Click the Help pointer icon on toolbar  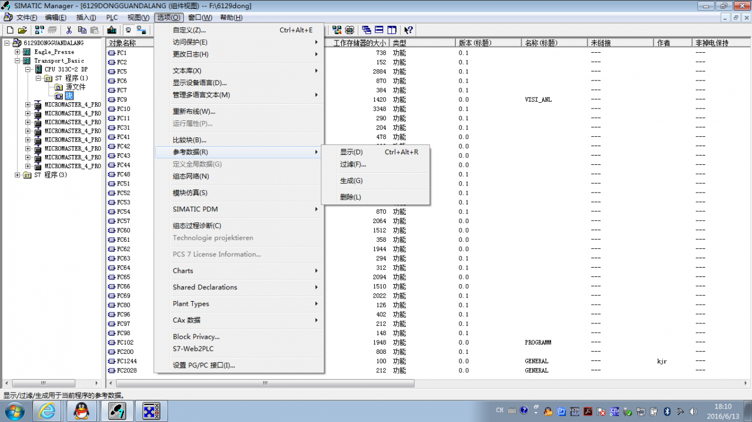coord(409,30)
